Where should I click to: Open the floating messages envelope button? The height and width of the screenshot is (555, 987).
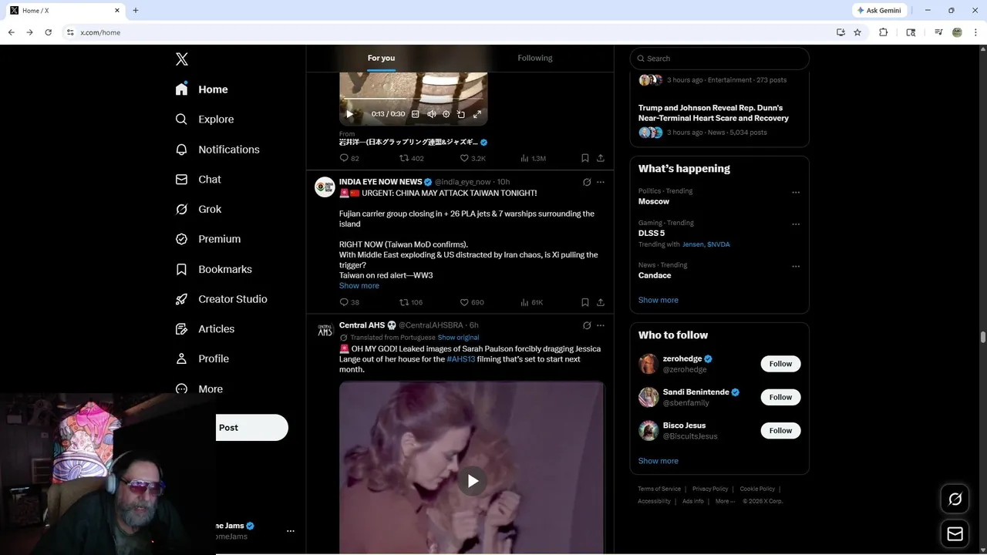(x=955, y=533)
